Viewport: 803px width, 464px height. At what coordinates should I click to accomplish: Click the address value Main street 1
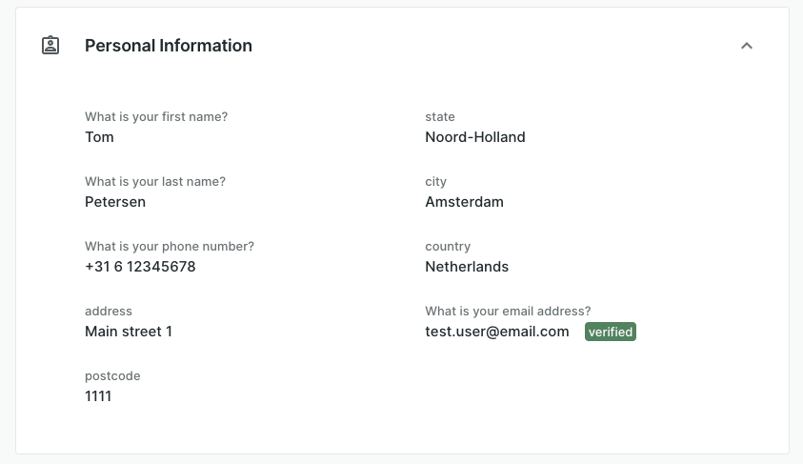tap(129, 332)
